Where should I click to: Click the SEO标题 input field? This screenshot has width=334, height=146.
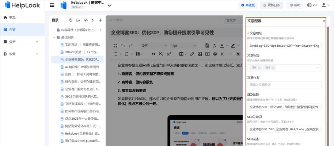pyautogui.click(x=284, y=107)
